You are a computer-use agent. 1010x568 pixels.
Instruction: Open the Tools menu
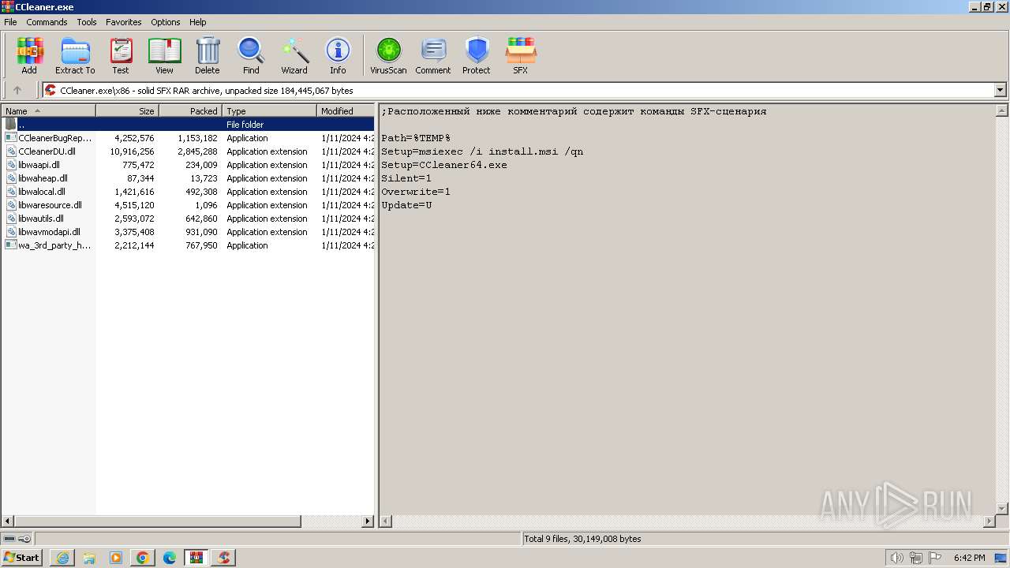click(x=87, y=22)
